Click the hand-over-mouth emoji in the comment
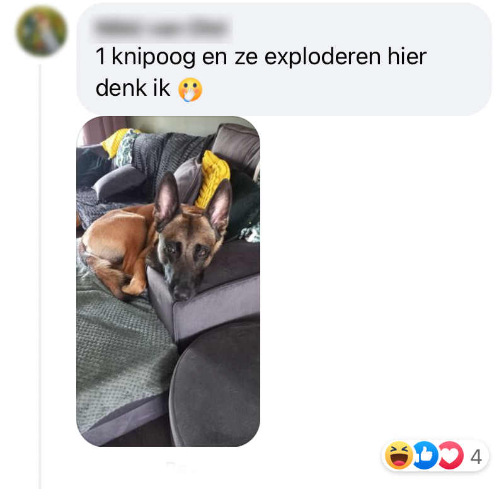Viewport: 499px width, 489px height. click(190, 89)
